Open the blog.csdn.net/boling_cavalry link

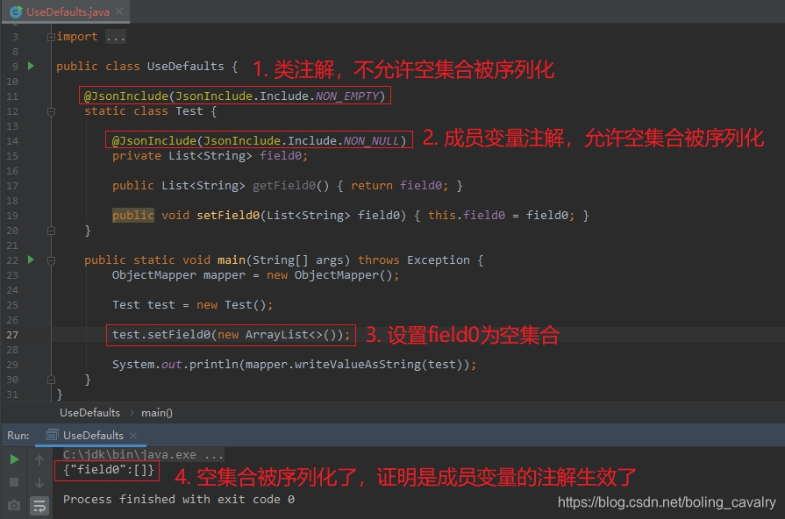[667, 503]
